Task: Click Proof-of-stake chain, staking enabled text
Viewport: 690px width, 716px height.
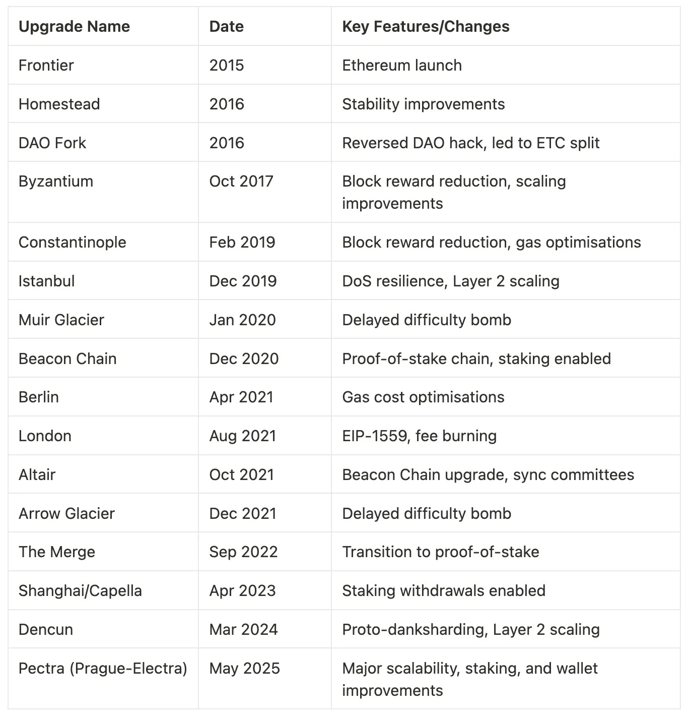Action: [x=476, y=359]
